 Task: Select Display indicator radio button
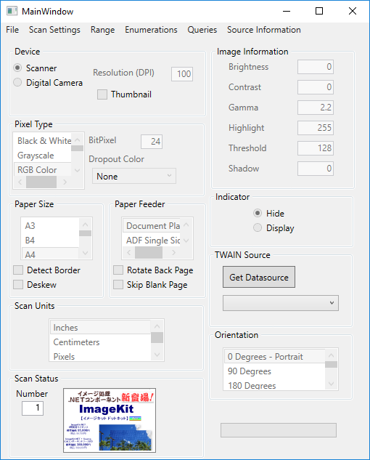(258, 228)
